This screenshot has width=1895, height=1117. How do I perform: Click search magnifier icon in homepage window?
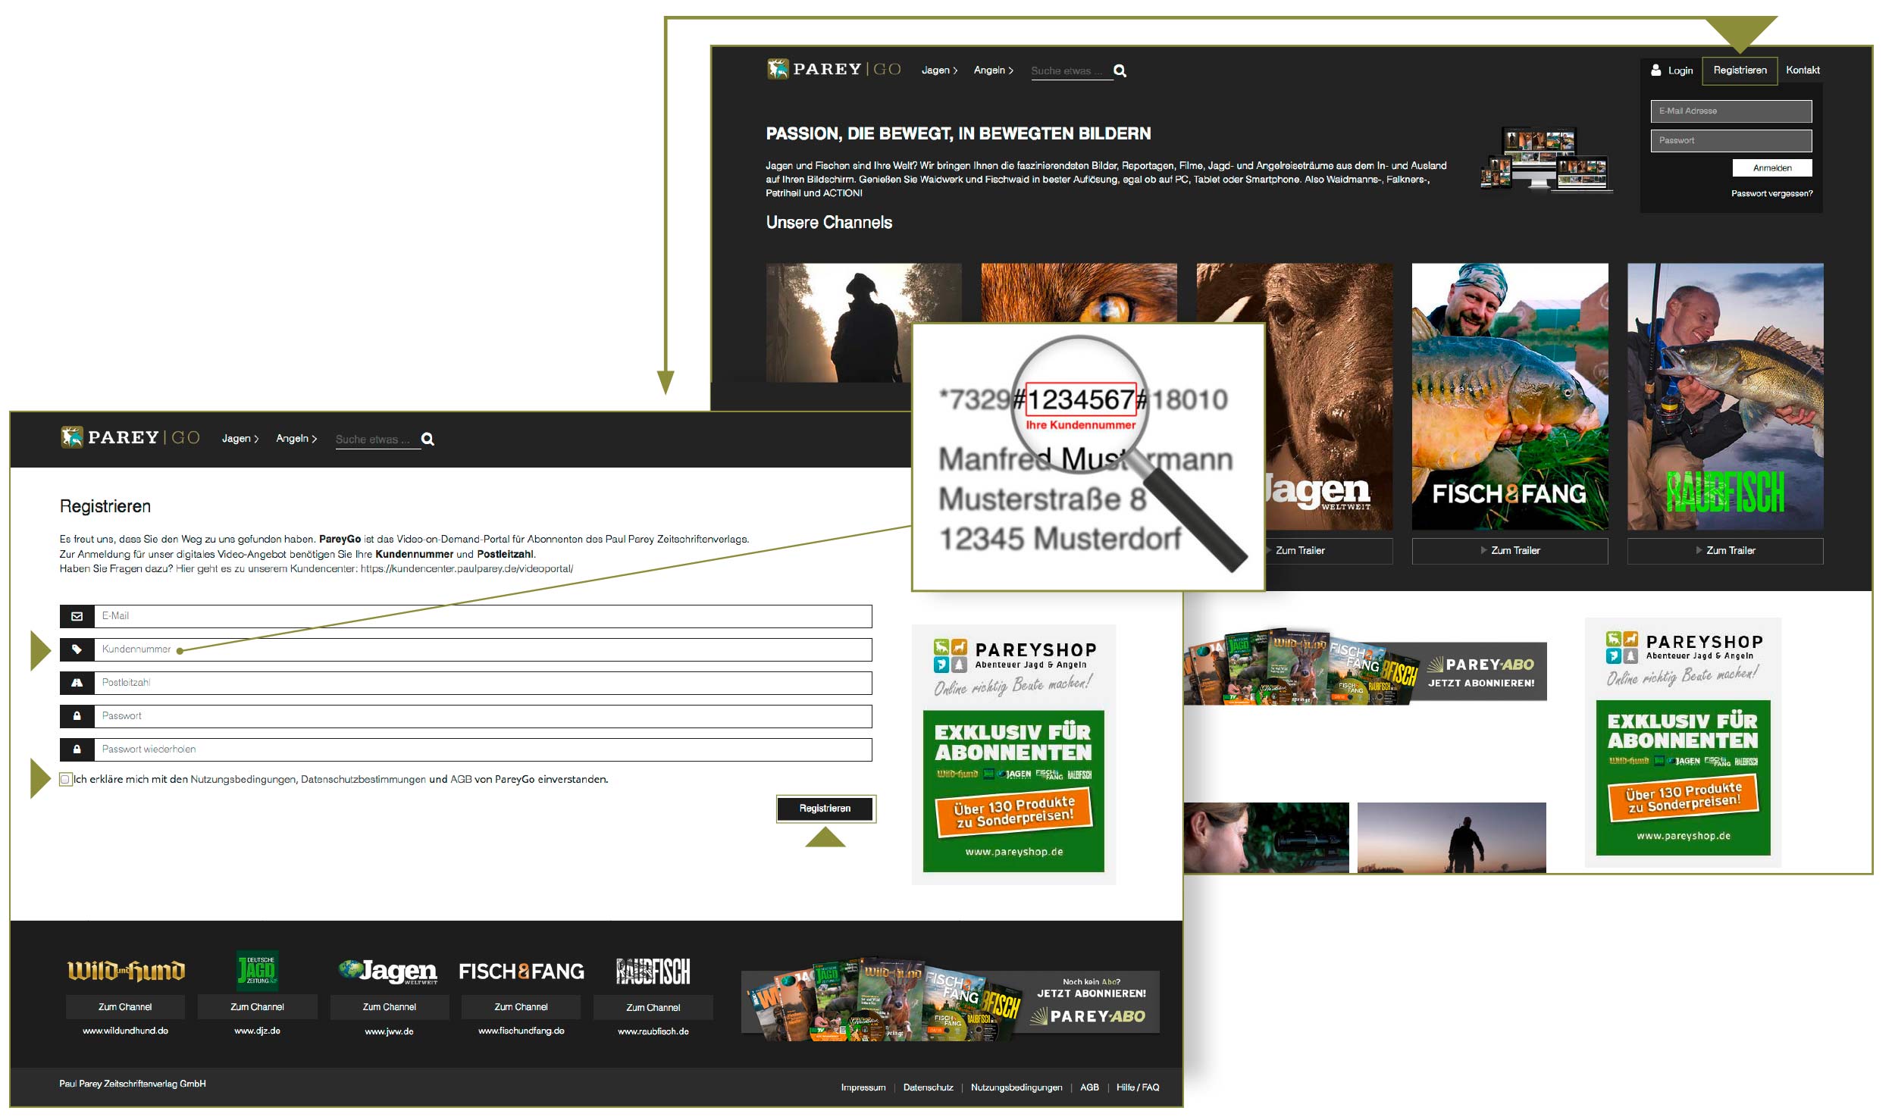click(x=1120, y=70)
